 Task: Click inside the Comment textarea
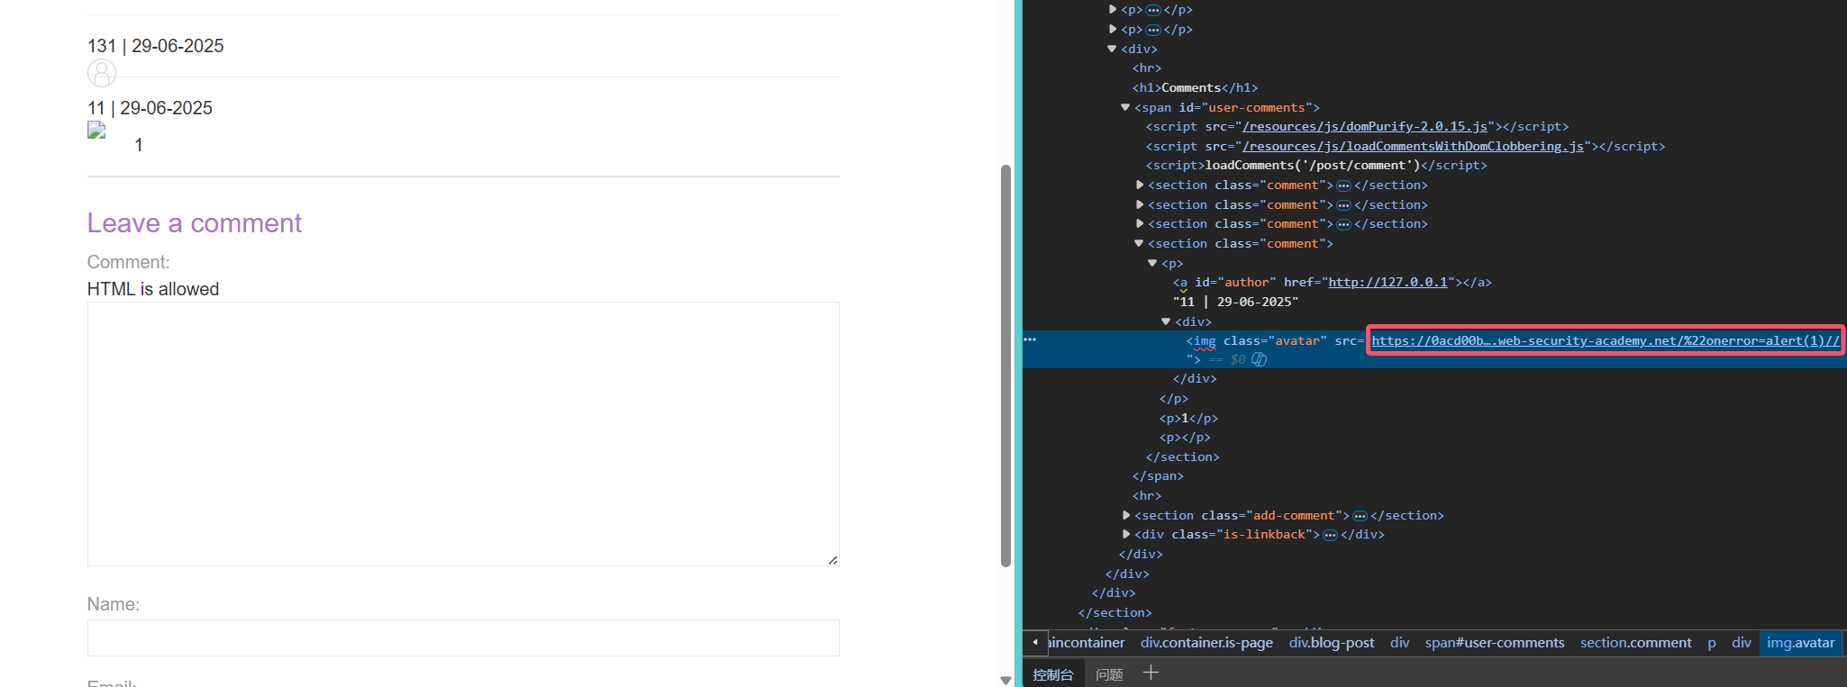coord(463,434)
